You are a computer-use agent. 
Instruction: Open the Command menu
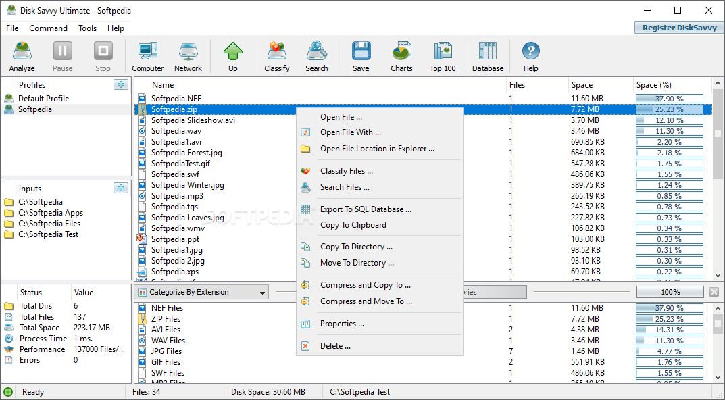(x=48, y=28)
